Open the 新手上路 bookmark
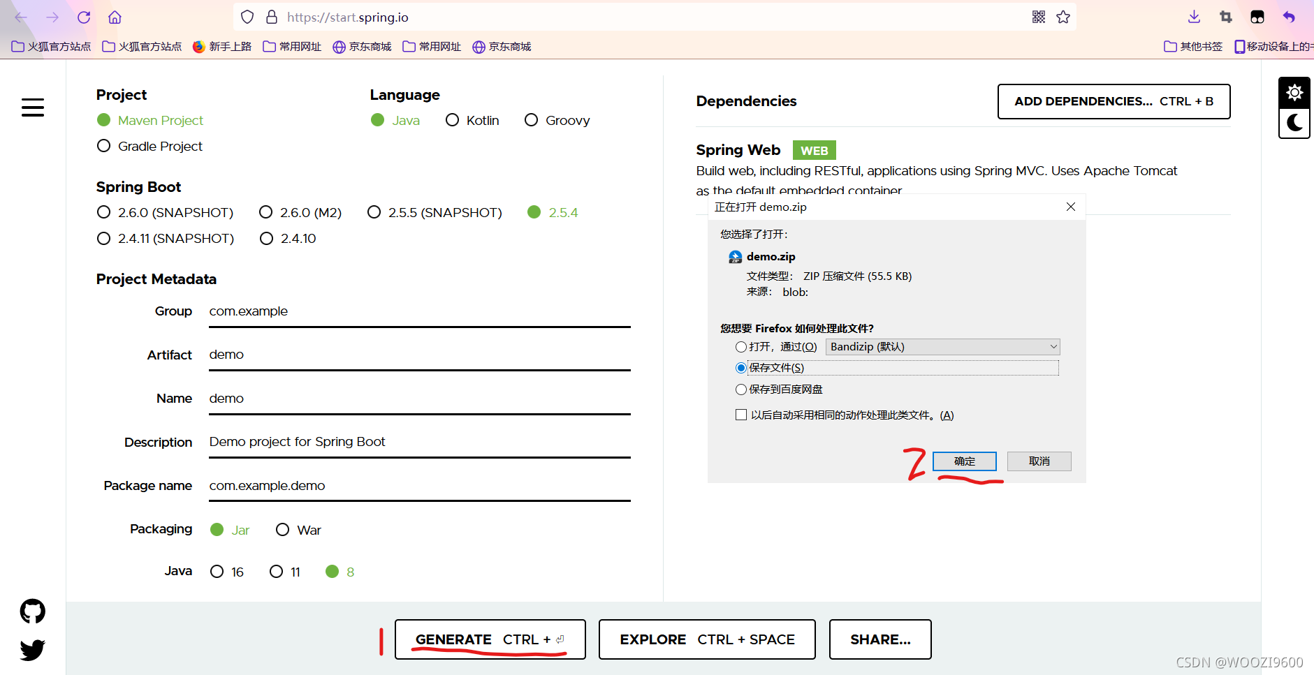This screenshot has height=675, width=1314. (222, 47)
